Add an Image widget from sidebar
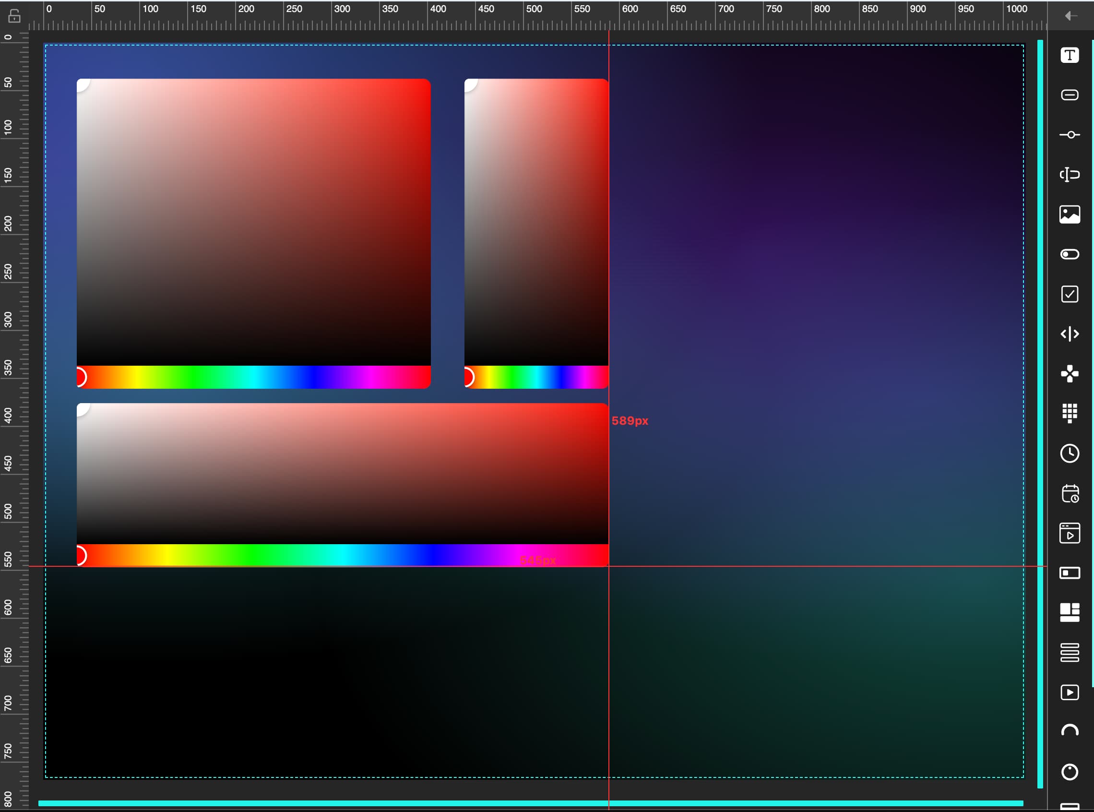This screenshot has height=812, width=1094. 1070,215
